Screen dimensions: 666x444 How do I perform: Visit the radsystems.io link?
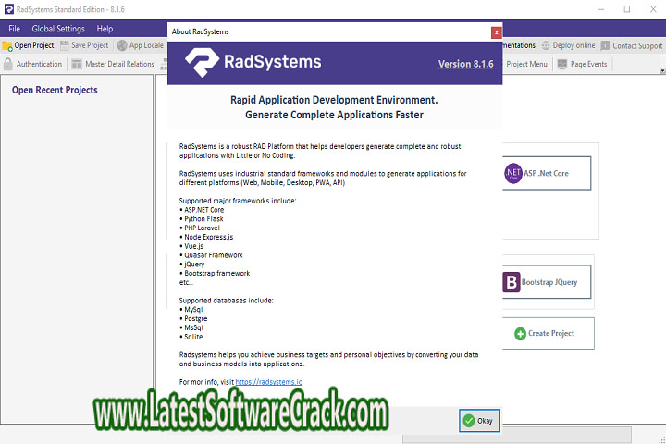(x=269, y=381)
